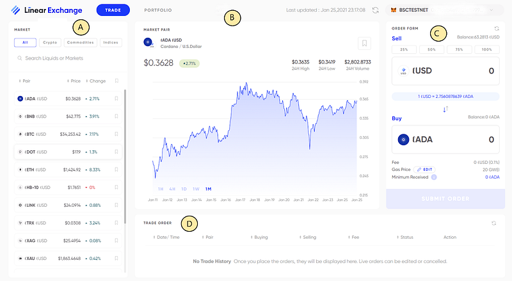Image resolution: width=512 pixels, height=281 pixels.
Task: Select the ℓDOT coin icon in market list
Action: pos(20,152)
